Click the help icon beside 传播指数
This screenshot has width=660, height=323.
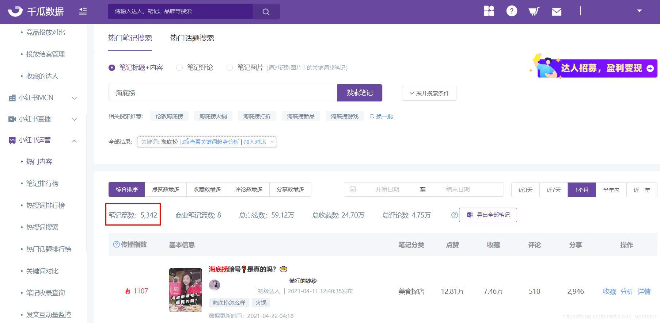pyautogui.click(x=116, y=245)
